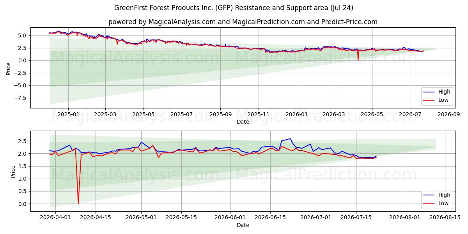Click the 2025-01 date tick label

pos(68,115)
